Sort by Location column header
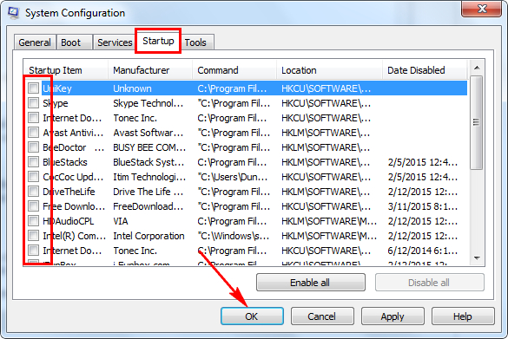Viewport: 508px width, 339px height. 329,70
